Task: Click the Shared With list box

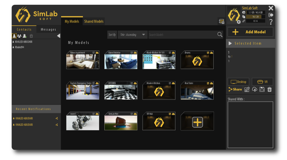Action: (x=250, y=125)
